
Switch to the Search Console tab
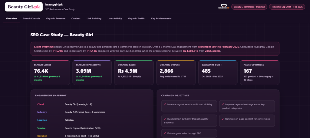31,18
